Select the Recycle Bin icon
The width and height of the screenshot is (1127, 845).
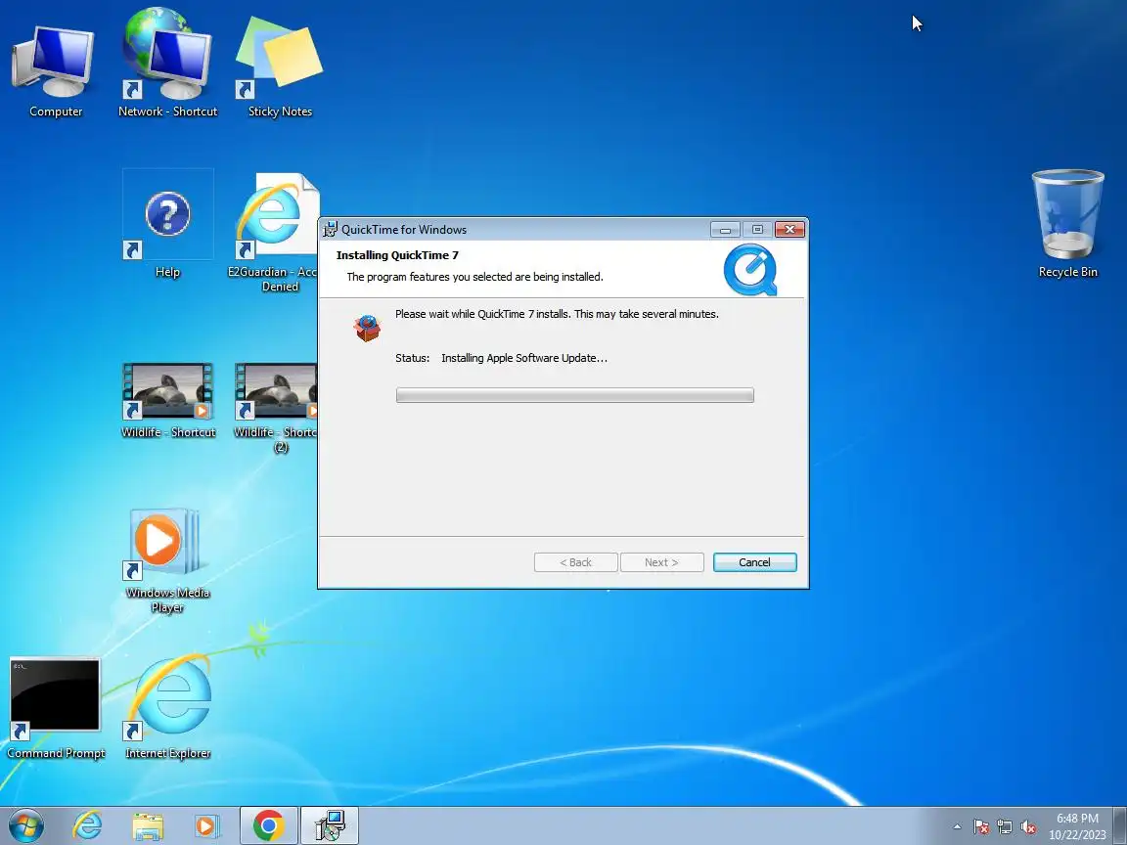(x=1067, y=224)
